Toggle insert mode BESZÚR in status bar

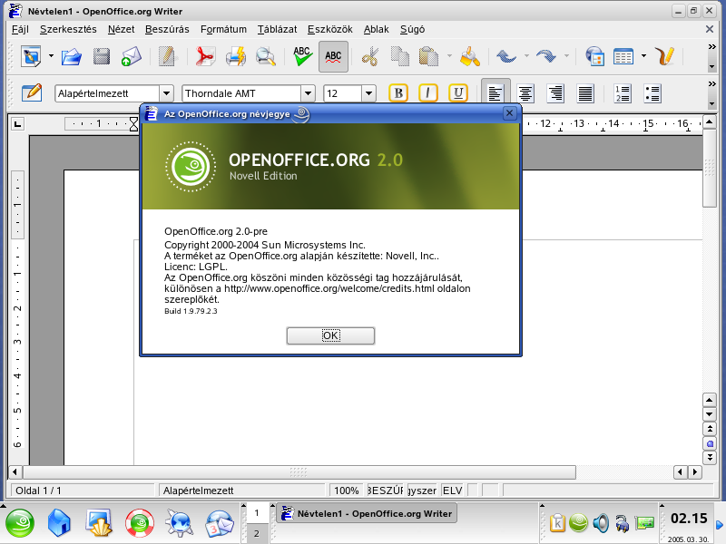coord(385,491)
